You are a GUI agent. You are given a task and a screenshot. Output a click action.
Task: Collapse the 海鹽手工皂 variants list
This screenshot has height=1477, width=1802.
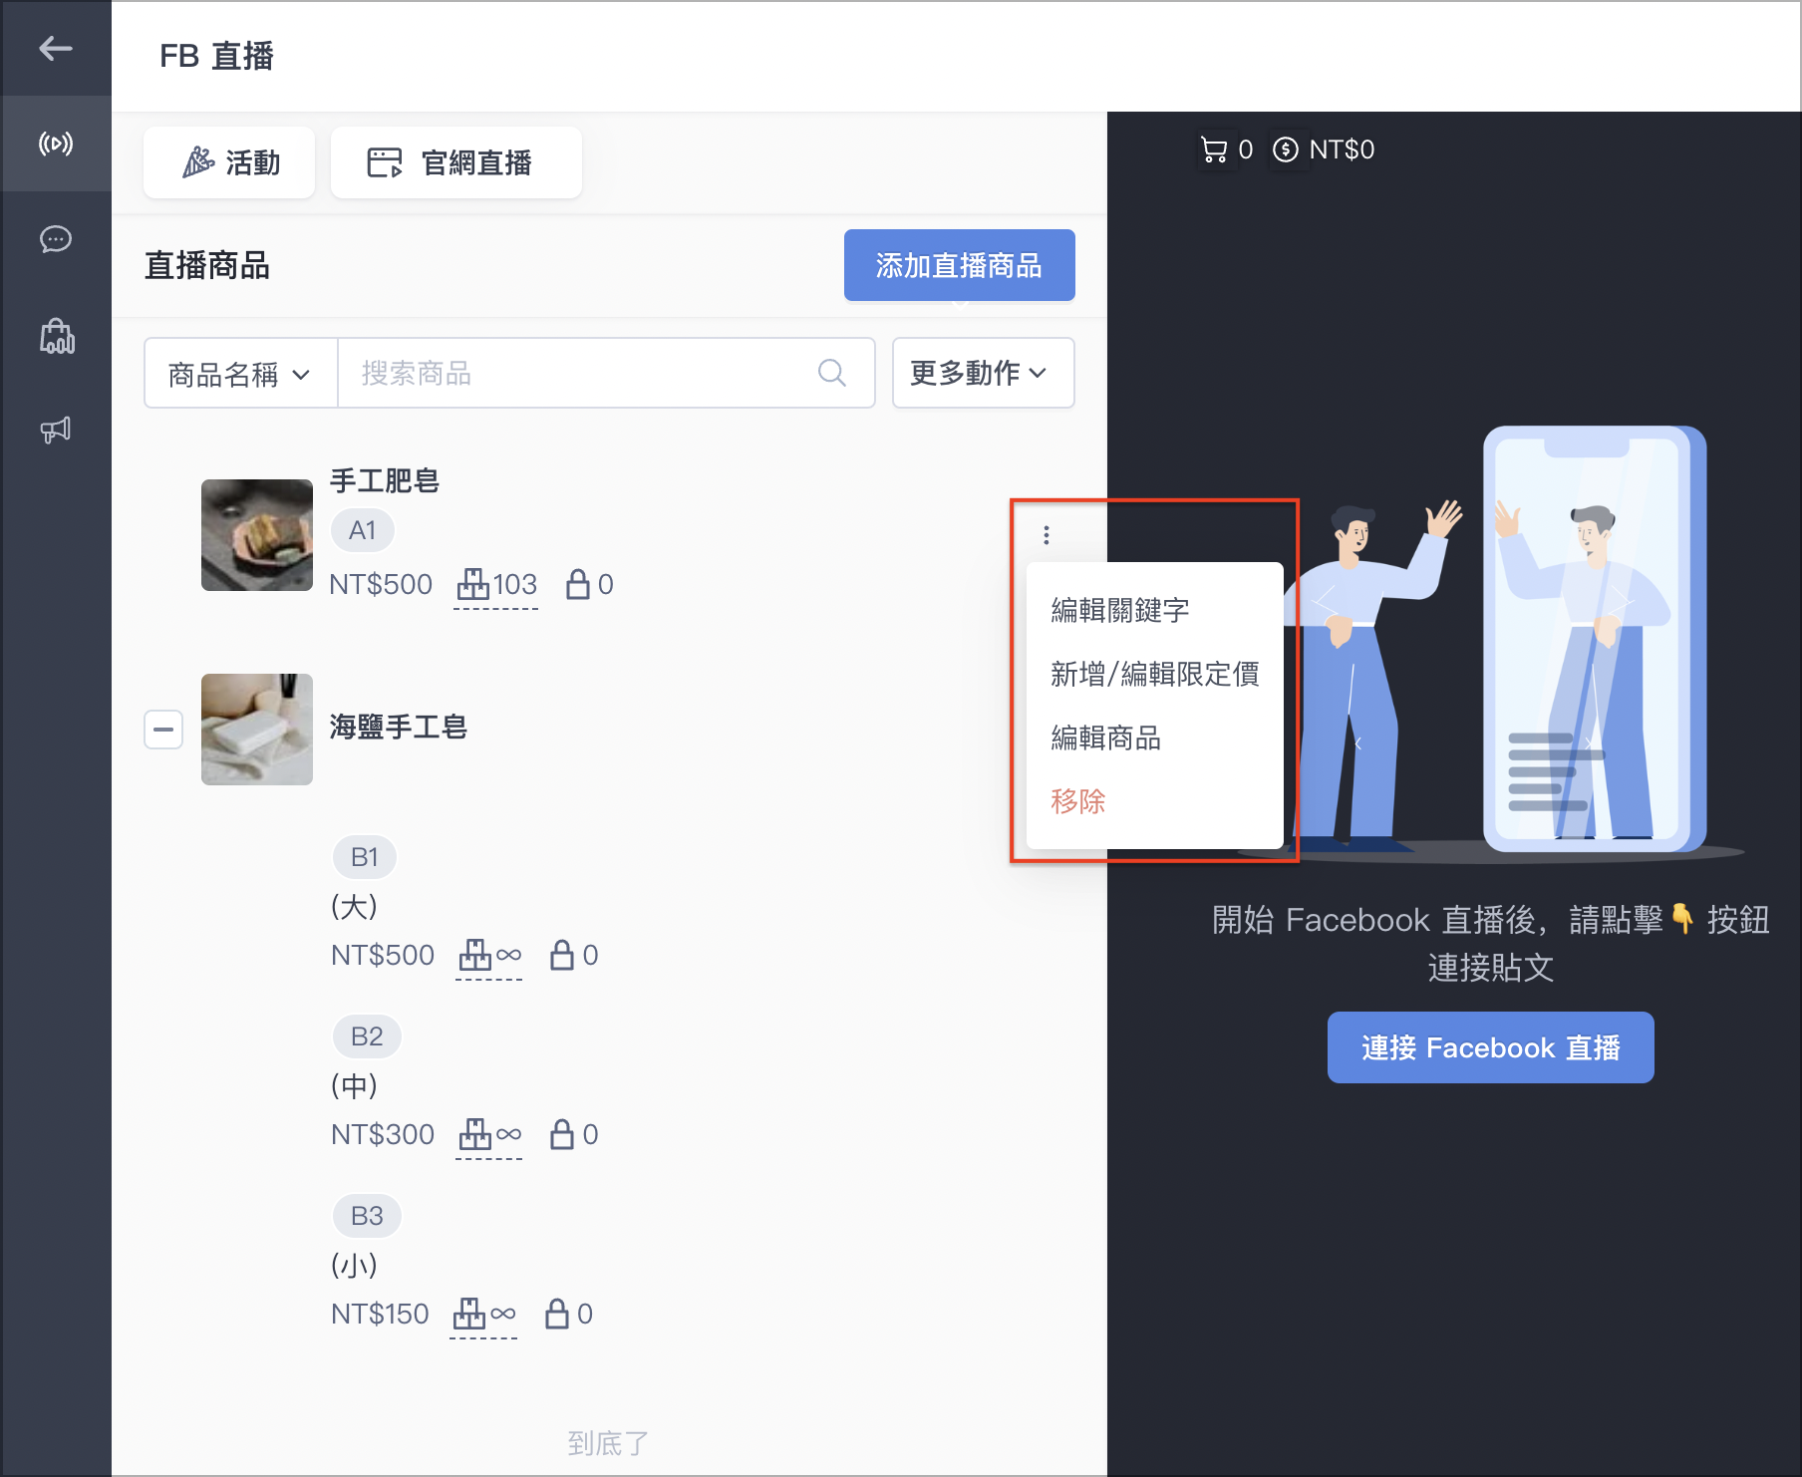(x=163, y=730)
